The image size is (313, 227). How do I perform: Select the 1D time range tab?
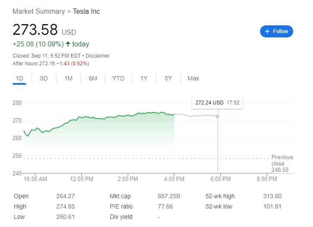(19, 78)
